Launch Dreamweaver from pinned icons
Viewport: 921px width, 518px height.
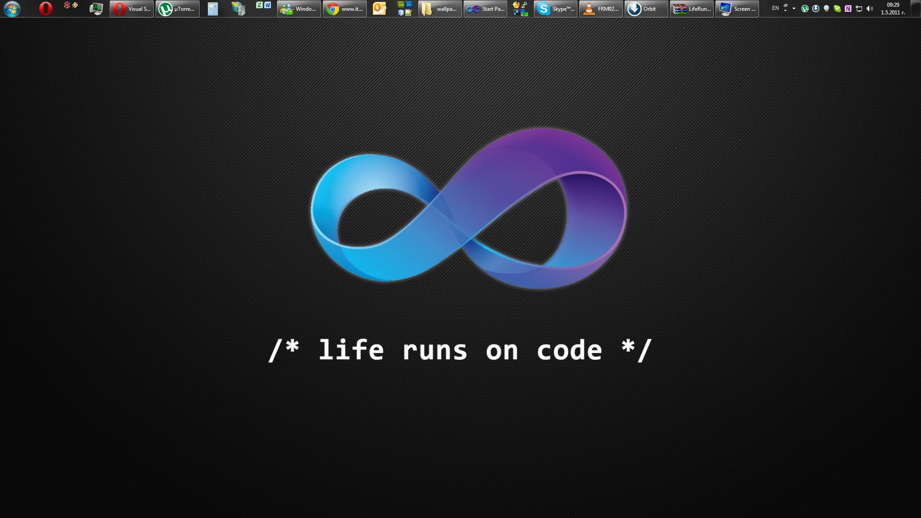click(401, 5)
